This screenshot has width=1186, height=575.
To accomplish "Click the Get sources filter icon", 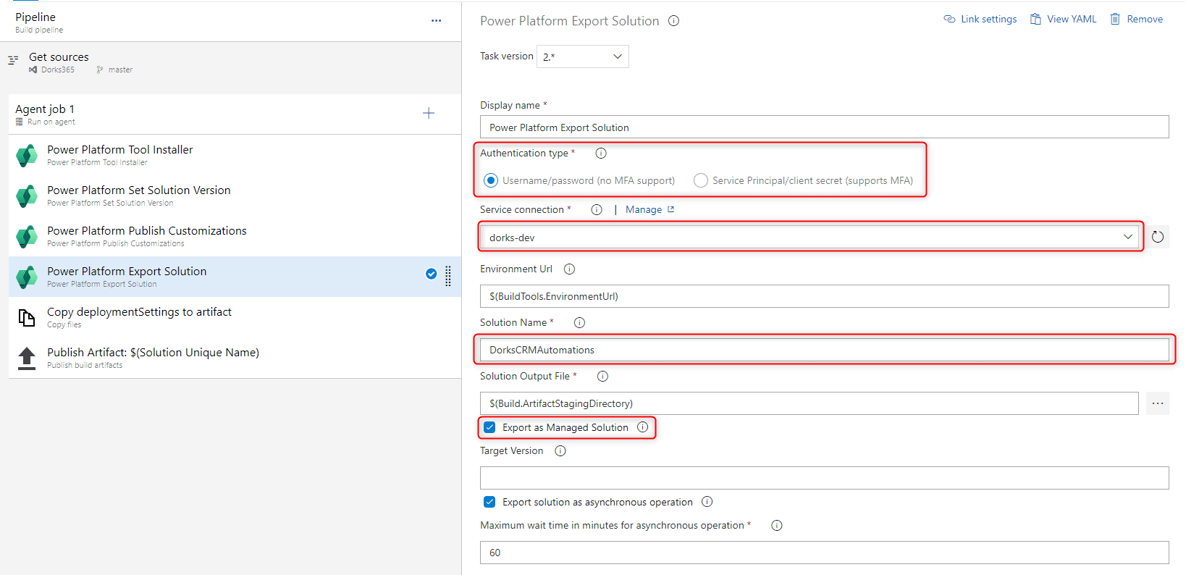I will pos(13,60).
